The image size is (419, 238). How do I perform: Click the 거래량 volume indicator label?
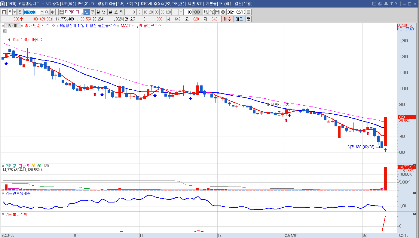click(x=11, y=166)
